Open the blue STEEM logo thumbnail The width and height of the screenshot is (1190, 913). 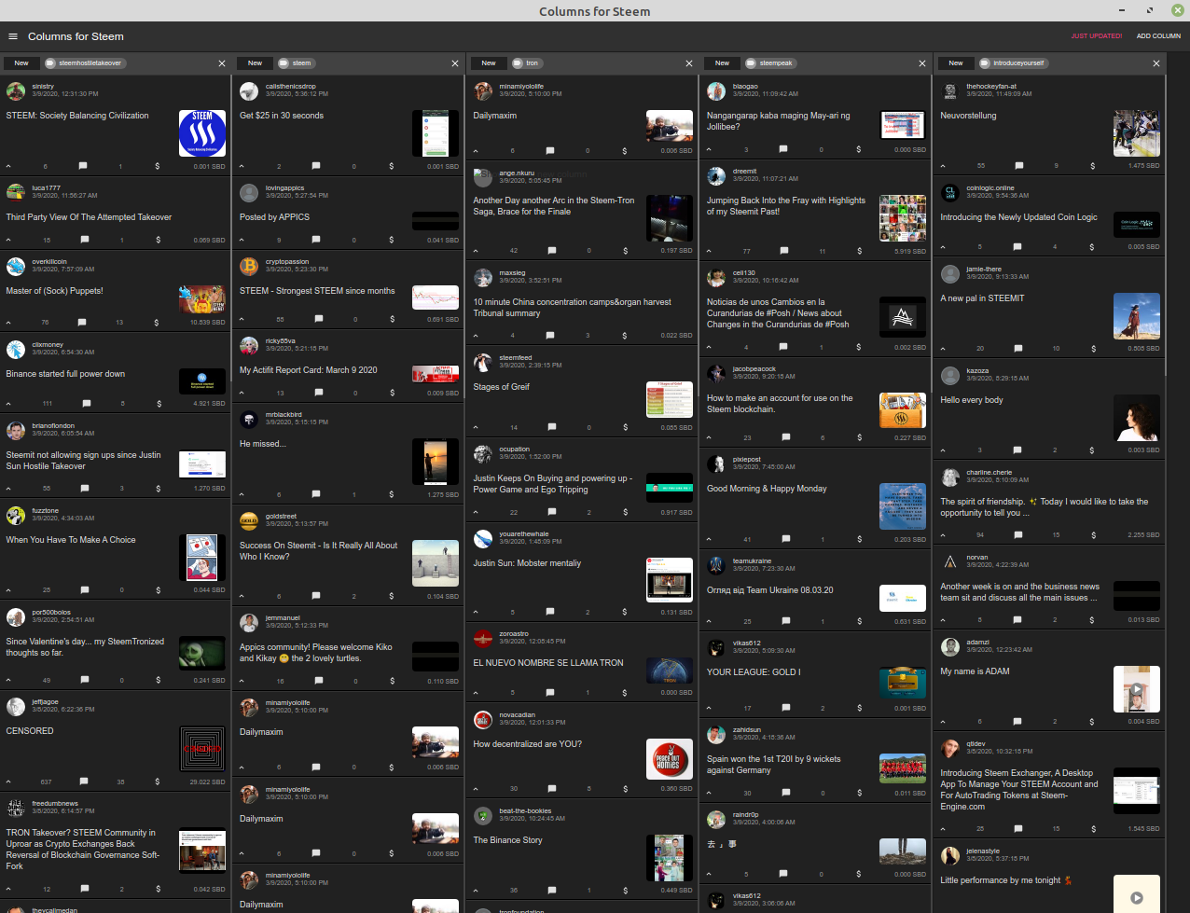(x=202, y=133)
